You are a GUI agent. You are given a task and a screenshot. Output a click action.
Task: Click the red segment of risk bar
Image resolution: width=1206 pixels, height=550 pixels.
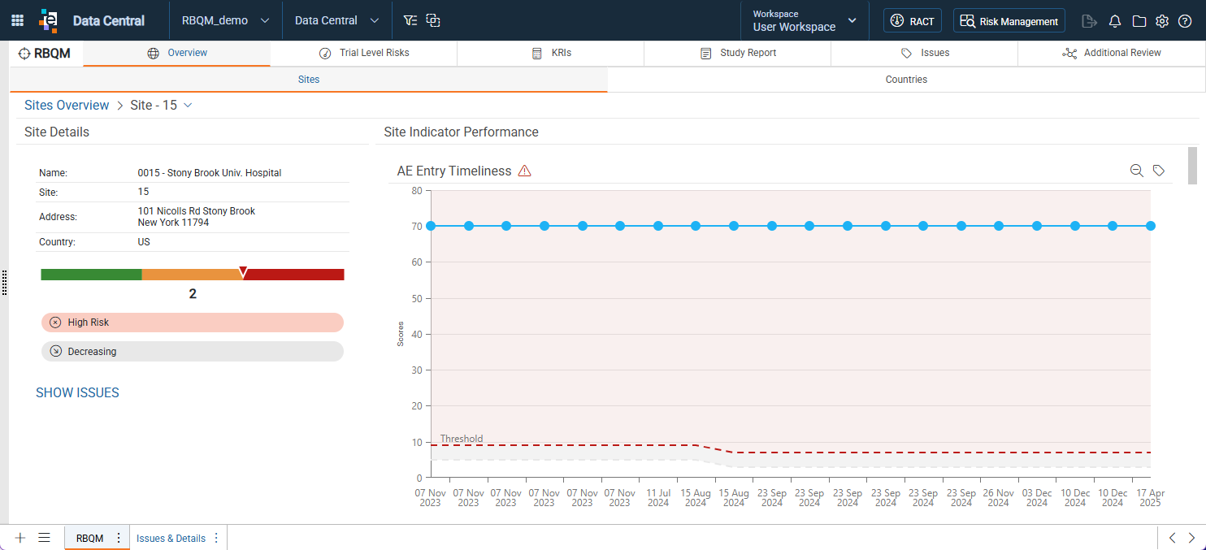[293, 275]
